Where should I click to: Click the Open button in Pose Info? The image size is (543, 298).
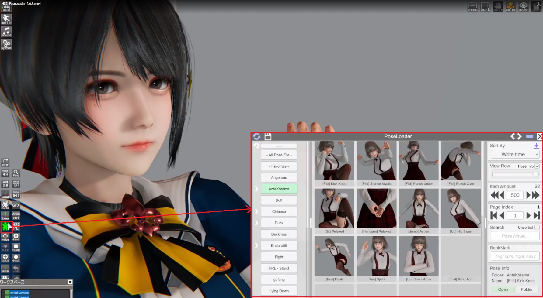(x=503, y=289)
